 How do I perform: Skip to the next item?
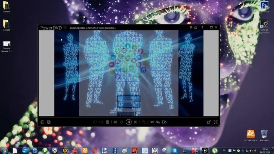(x=135, y=122)
